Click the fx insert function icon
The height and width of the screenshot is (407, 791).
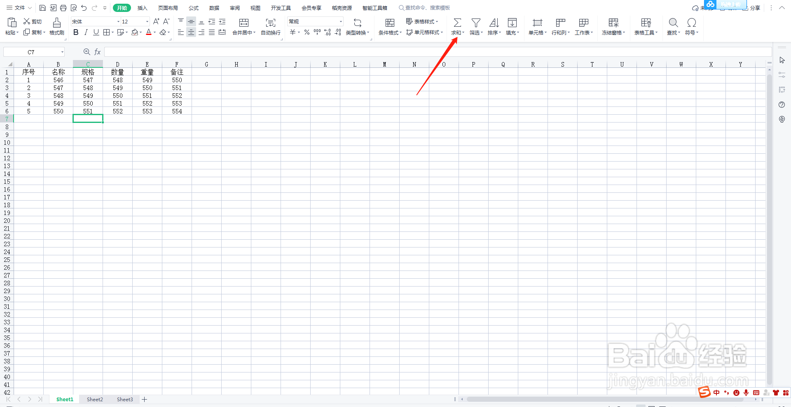coord(98,52)
